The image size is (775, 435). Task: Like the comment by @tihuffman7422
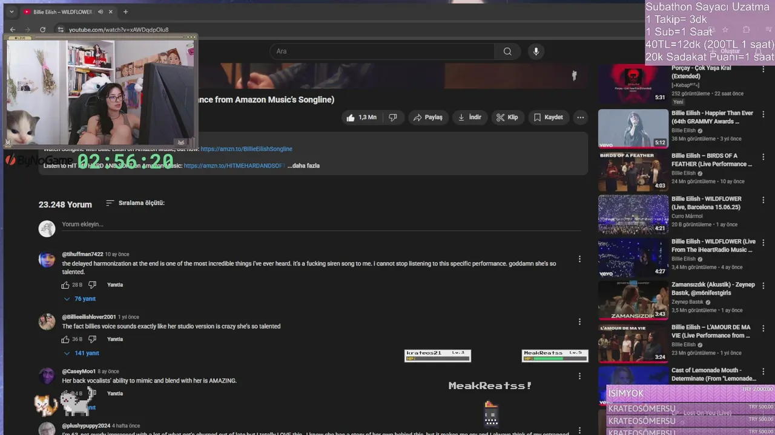point(65,285)
